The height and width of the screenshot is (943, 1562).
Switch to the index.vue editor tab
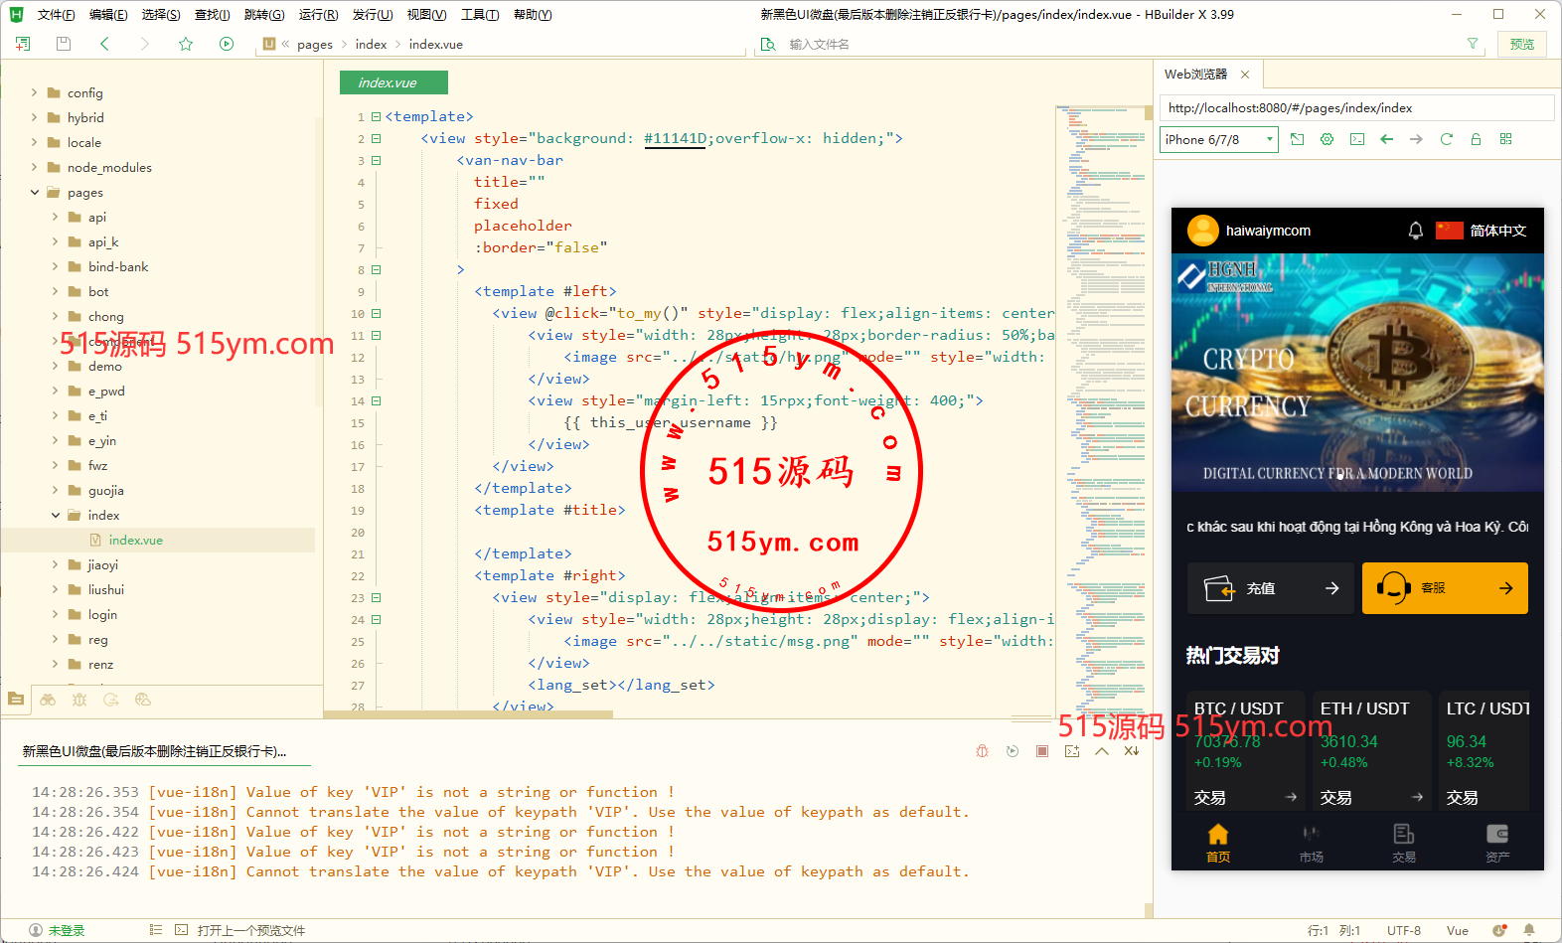click(x=392, y=82)
